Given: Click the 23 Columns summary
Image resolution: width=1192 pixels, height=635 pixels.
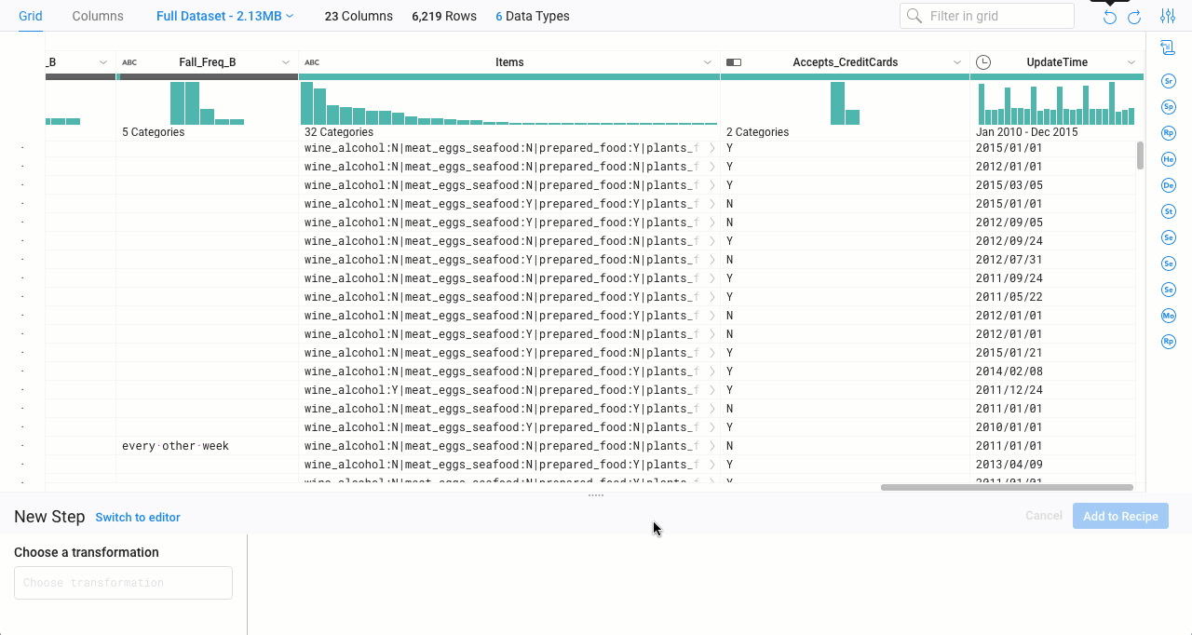Looking at the screenshot, I should pos(359,16).
